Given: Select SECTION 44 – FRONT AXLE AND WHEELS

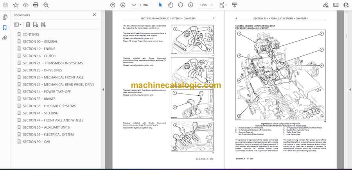Looking at the screenshot, I should [x=53, y=120].
